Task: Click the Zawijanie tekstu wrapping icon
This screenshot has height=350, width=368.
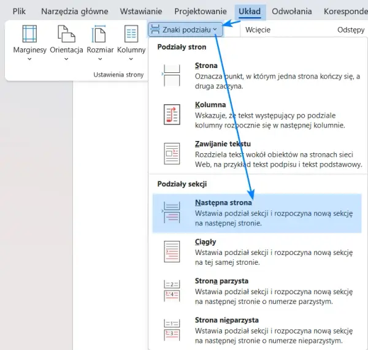Action: pyautogui.click(x=172, y=154)
